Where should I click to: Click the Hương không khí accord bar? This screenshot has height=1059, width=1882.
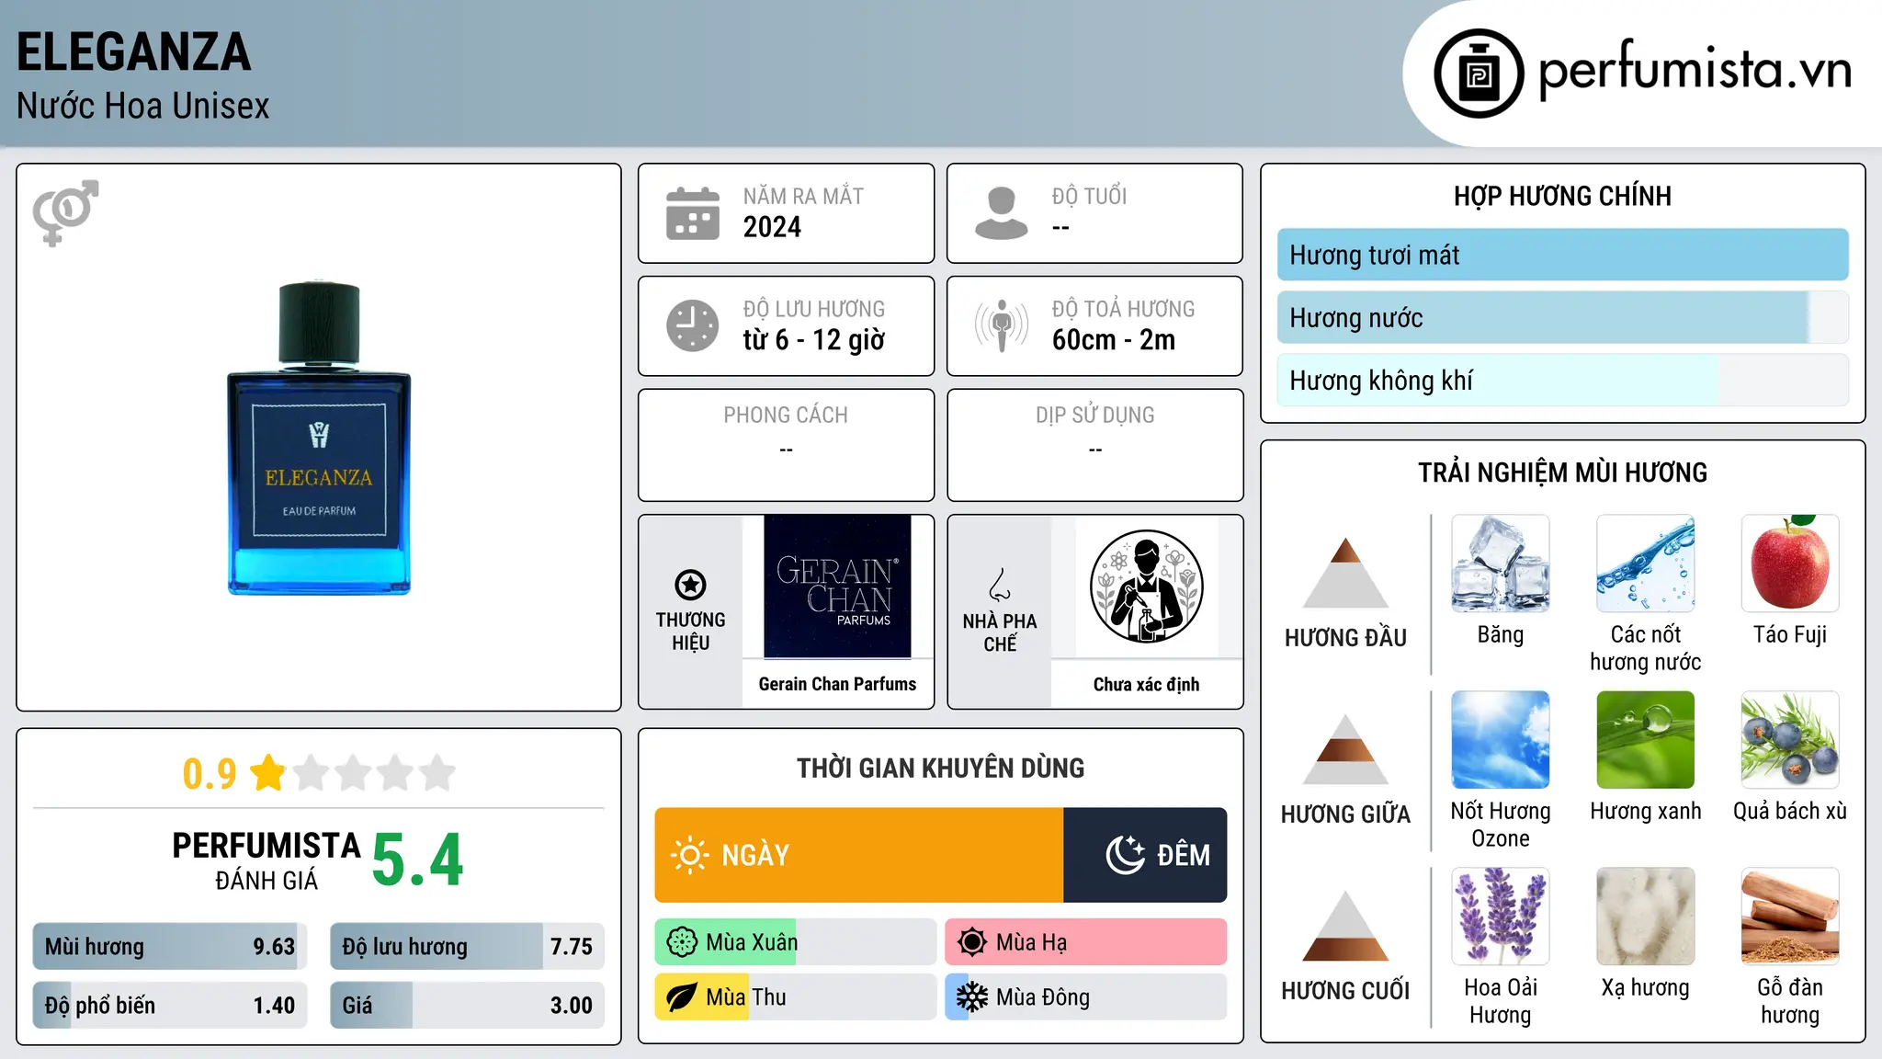pos(1562,381)
